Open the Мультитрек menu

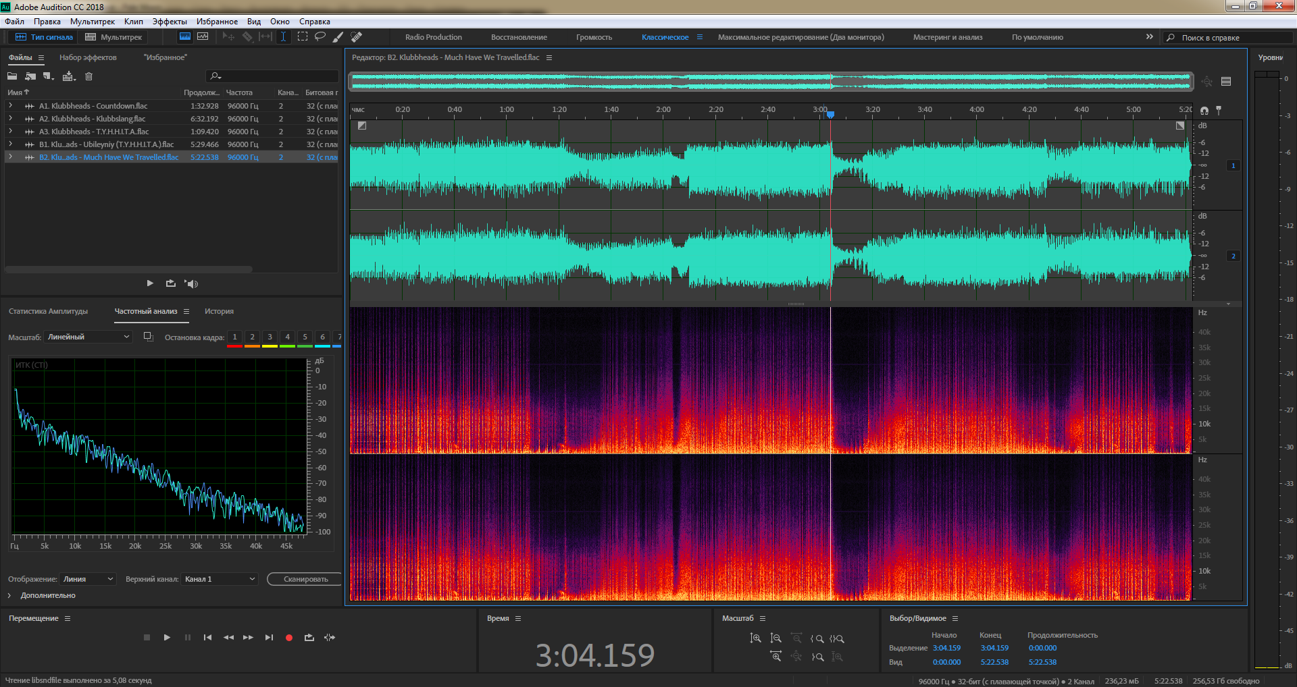93,22
